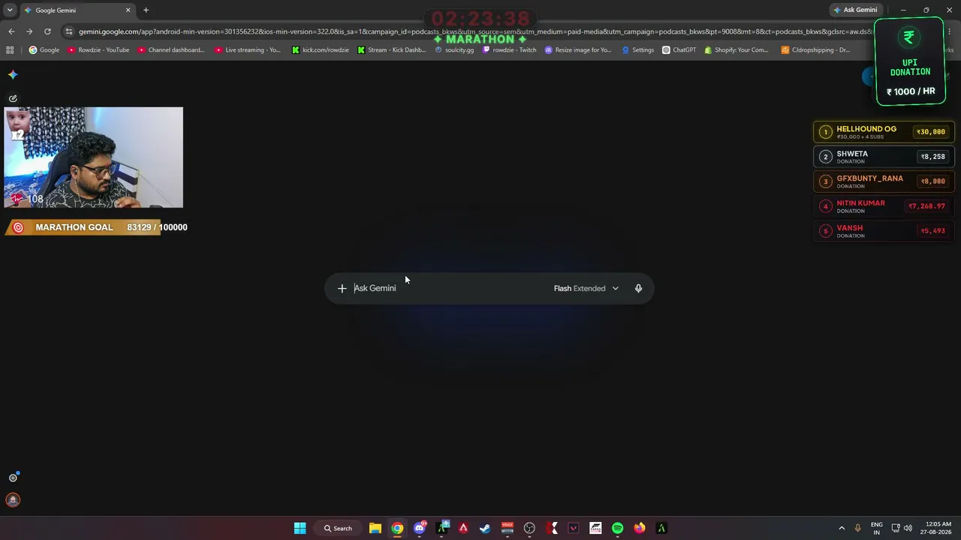Click the system tray microphone icon

point(857,528)
